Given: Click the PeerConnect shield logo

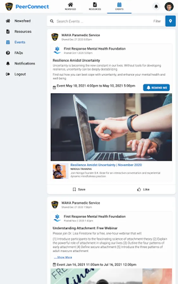Looking at the screenshot, I should (9, 7).
